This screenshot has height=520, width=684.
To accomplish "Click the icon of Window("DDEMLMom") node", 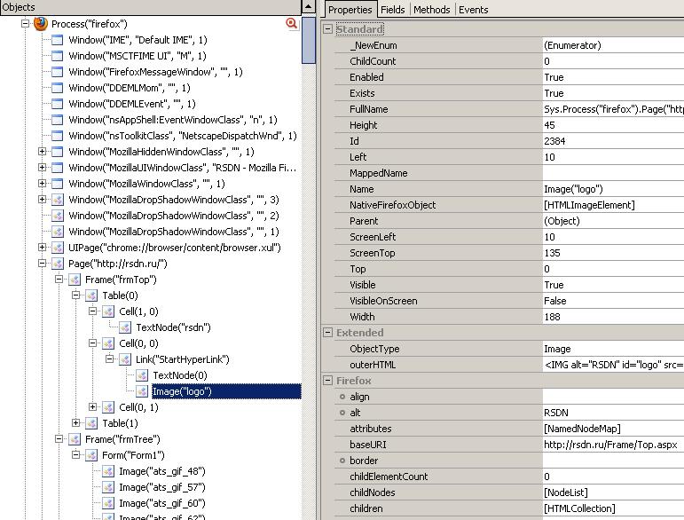I will coord(58,88).
